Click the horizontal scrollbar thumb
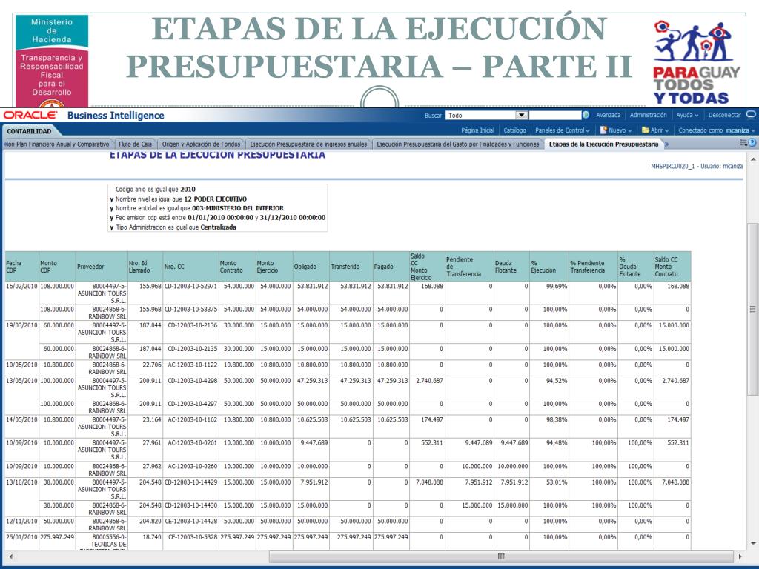Image resolution: width=759 pixels, height=569 pixels. click(502, 556)
